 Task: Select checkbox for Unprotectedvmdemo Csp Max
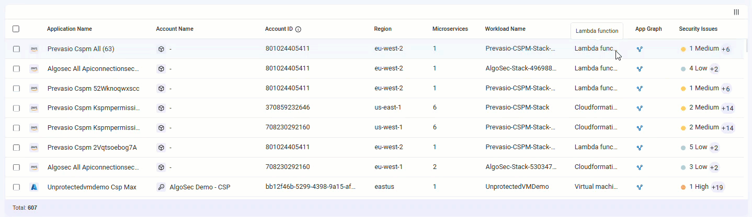[16, 187]
